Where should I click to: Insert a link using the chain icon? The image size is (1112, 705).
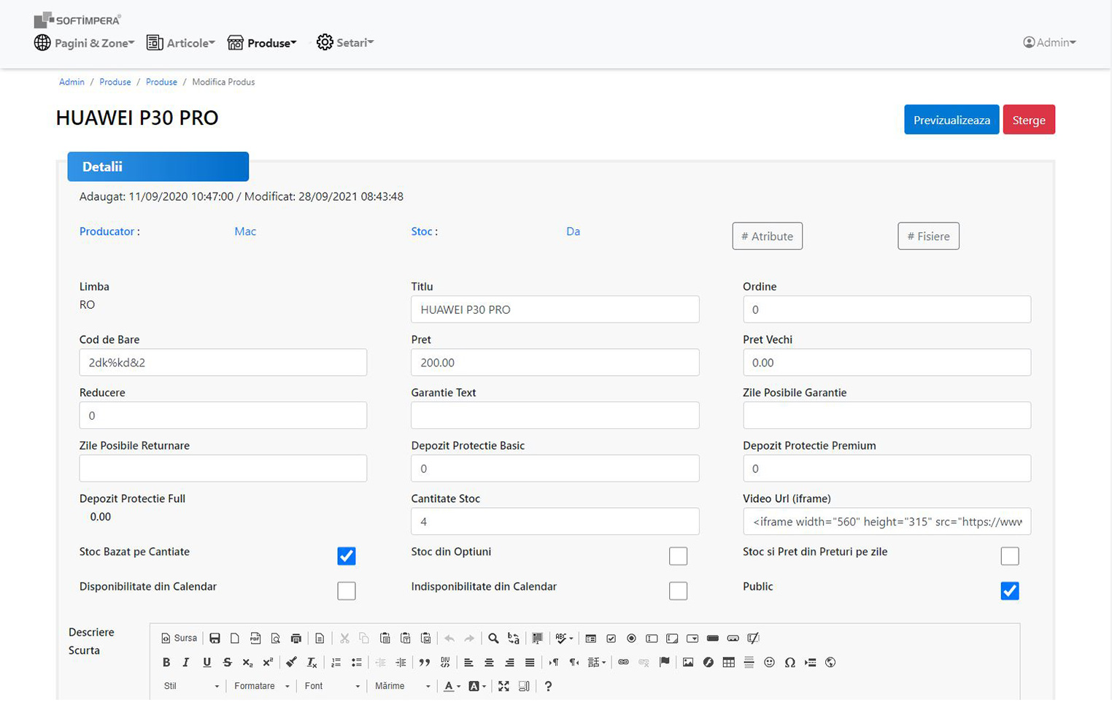pyautogui.click(x=623, y=663)
